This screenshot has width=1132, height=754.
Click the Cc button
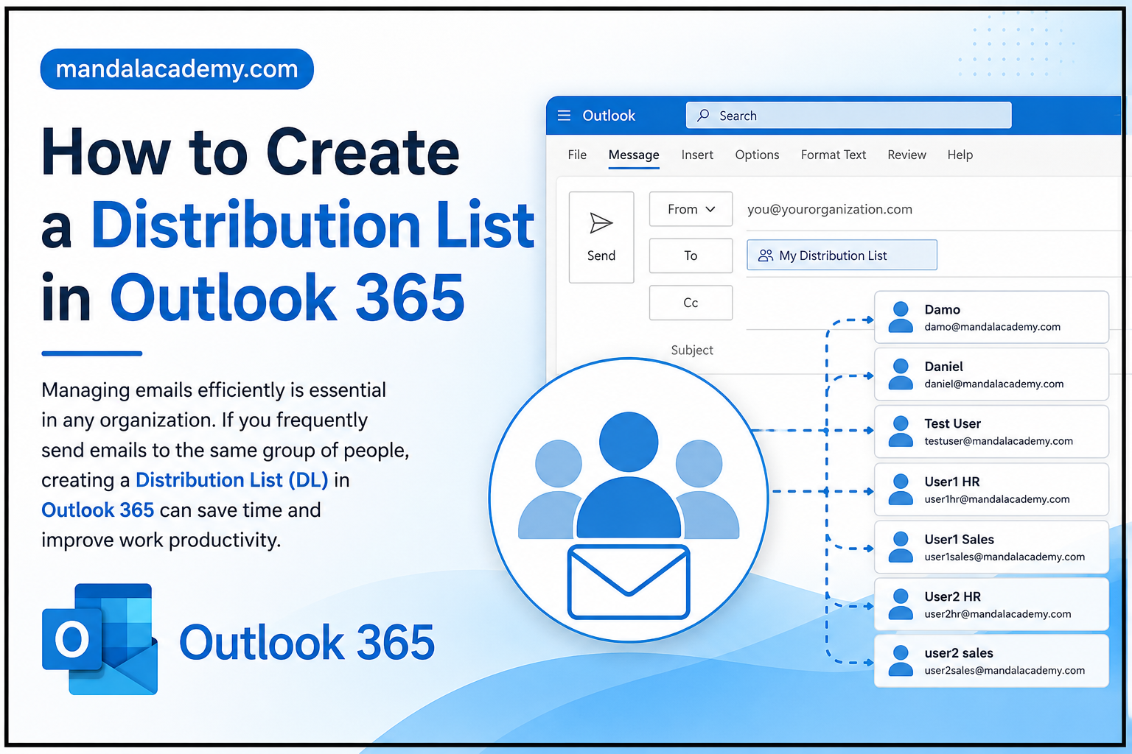tap(691, 303)
